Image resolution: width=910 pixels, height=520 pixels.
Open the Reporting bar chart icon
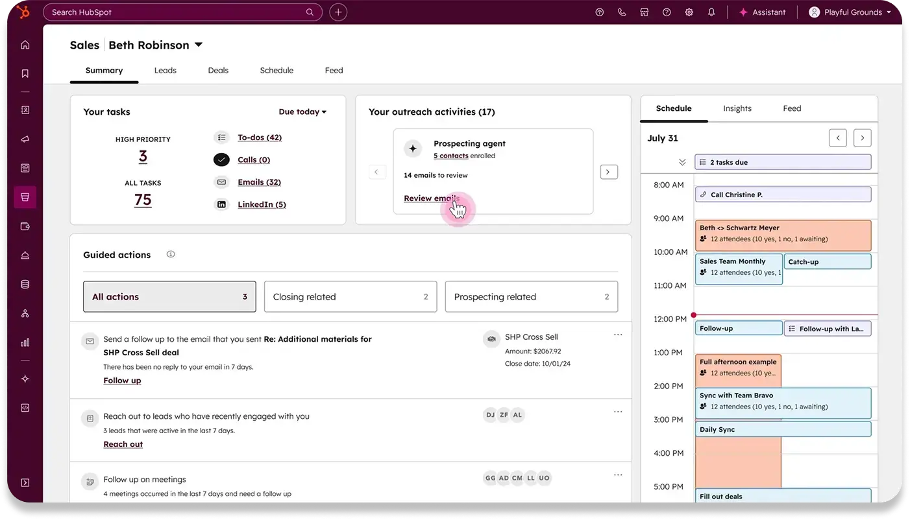click(x=25, y=342)
